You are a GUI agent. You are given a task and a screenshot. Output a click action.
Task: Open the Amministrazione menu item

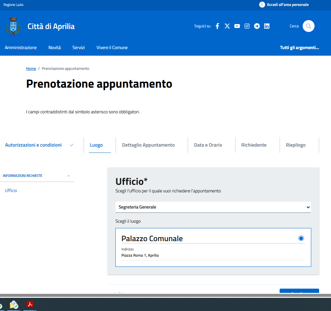click(21, 47)
